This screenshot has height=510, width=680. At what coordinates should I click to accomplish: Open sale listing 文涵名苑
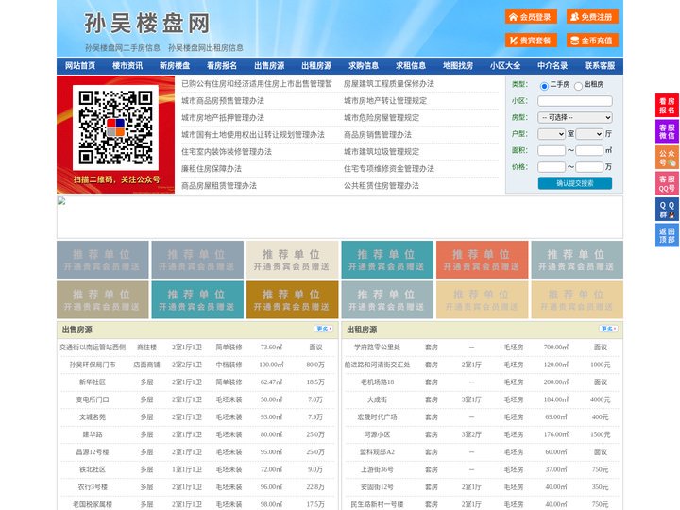coord(93,417)
